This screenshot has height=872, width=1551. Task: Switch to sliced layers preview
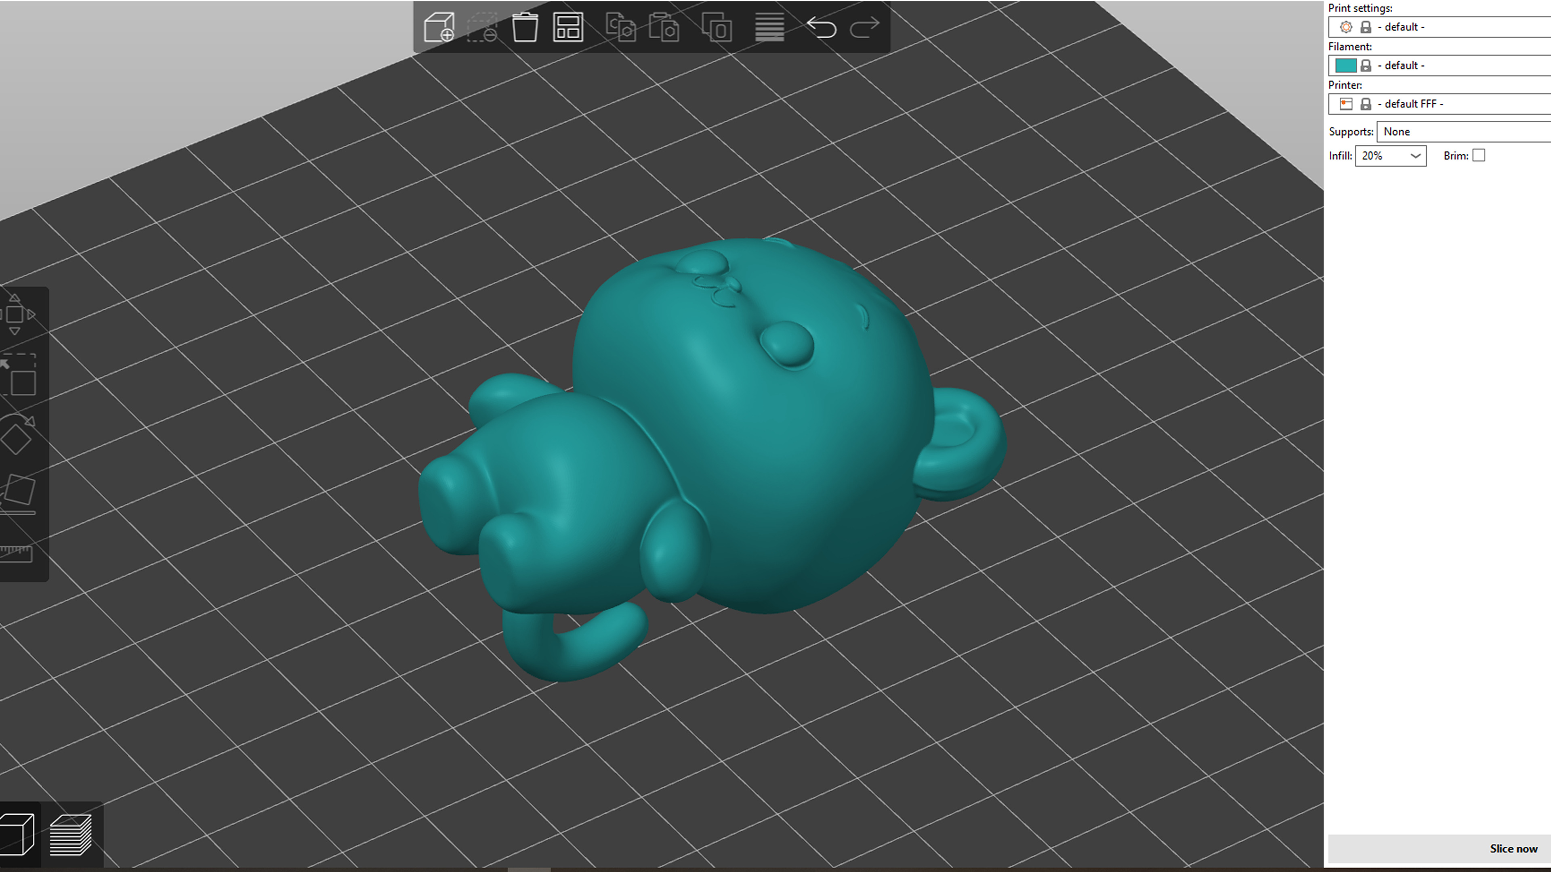click(70, 834)
